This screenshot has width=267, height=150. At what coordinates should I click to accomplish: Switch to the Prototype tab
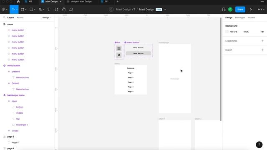[x=240, y=17]
